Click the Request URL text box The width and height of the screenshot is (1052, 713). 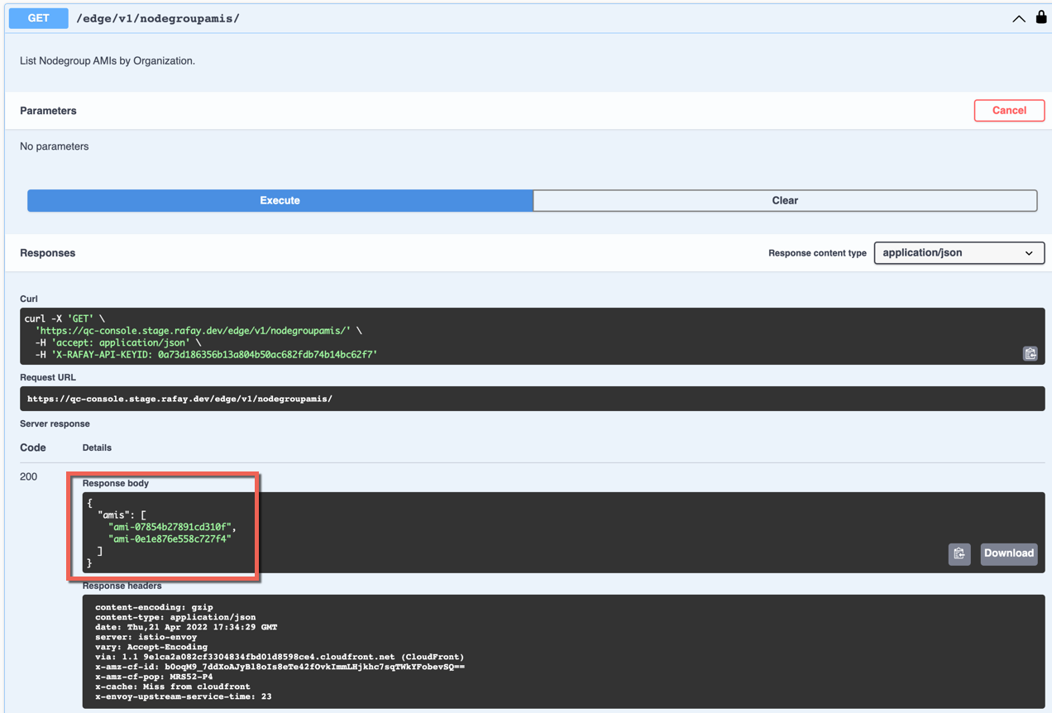(532, 399)
